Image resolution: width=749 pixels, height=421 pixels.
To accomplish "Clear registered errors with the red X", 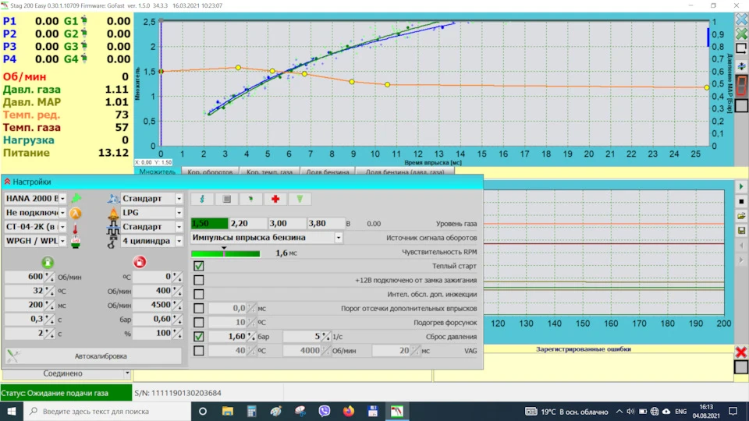I will tap(741, 352).
